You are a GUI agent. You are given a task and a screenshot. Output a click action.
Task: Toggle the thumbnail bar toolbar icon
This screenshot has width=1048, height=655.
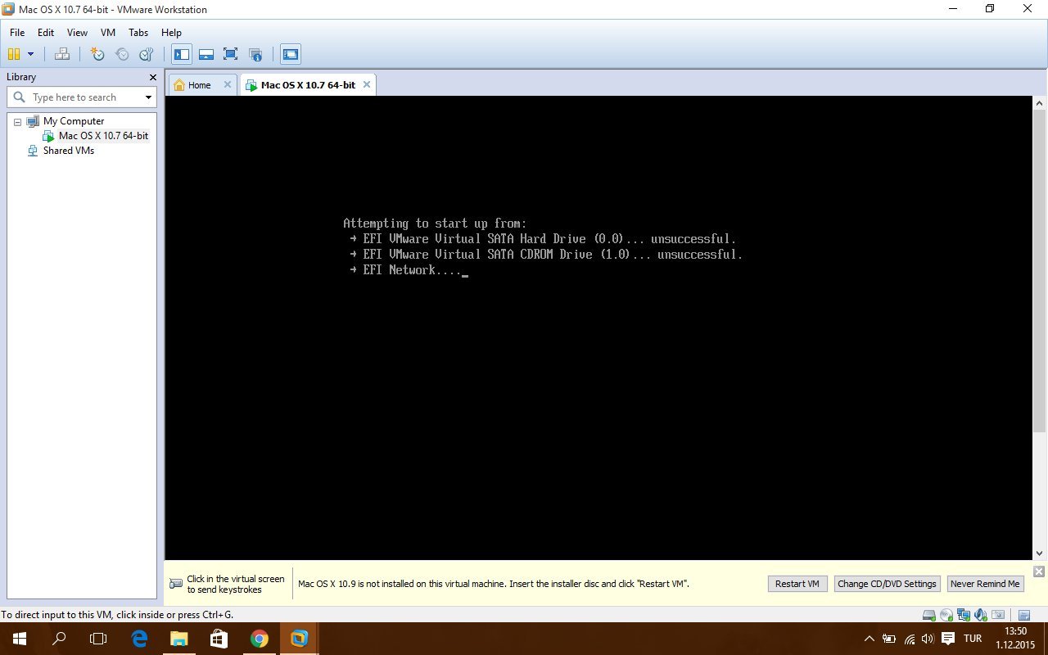[206, 54]
